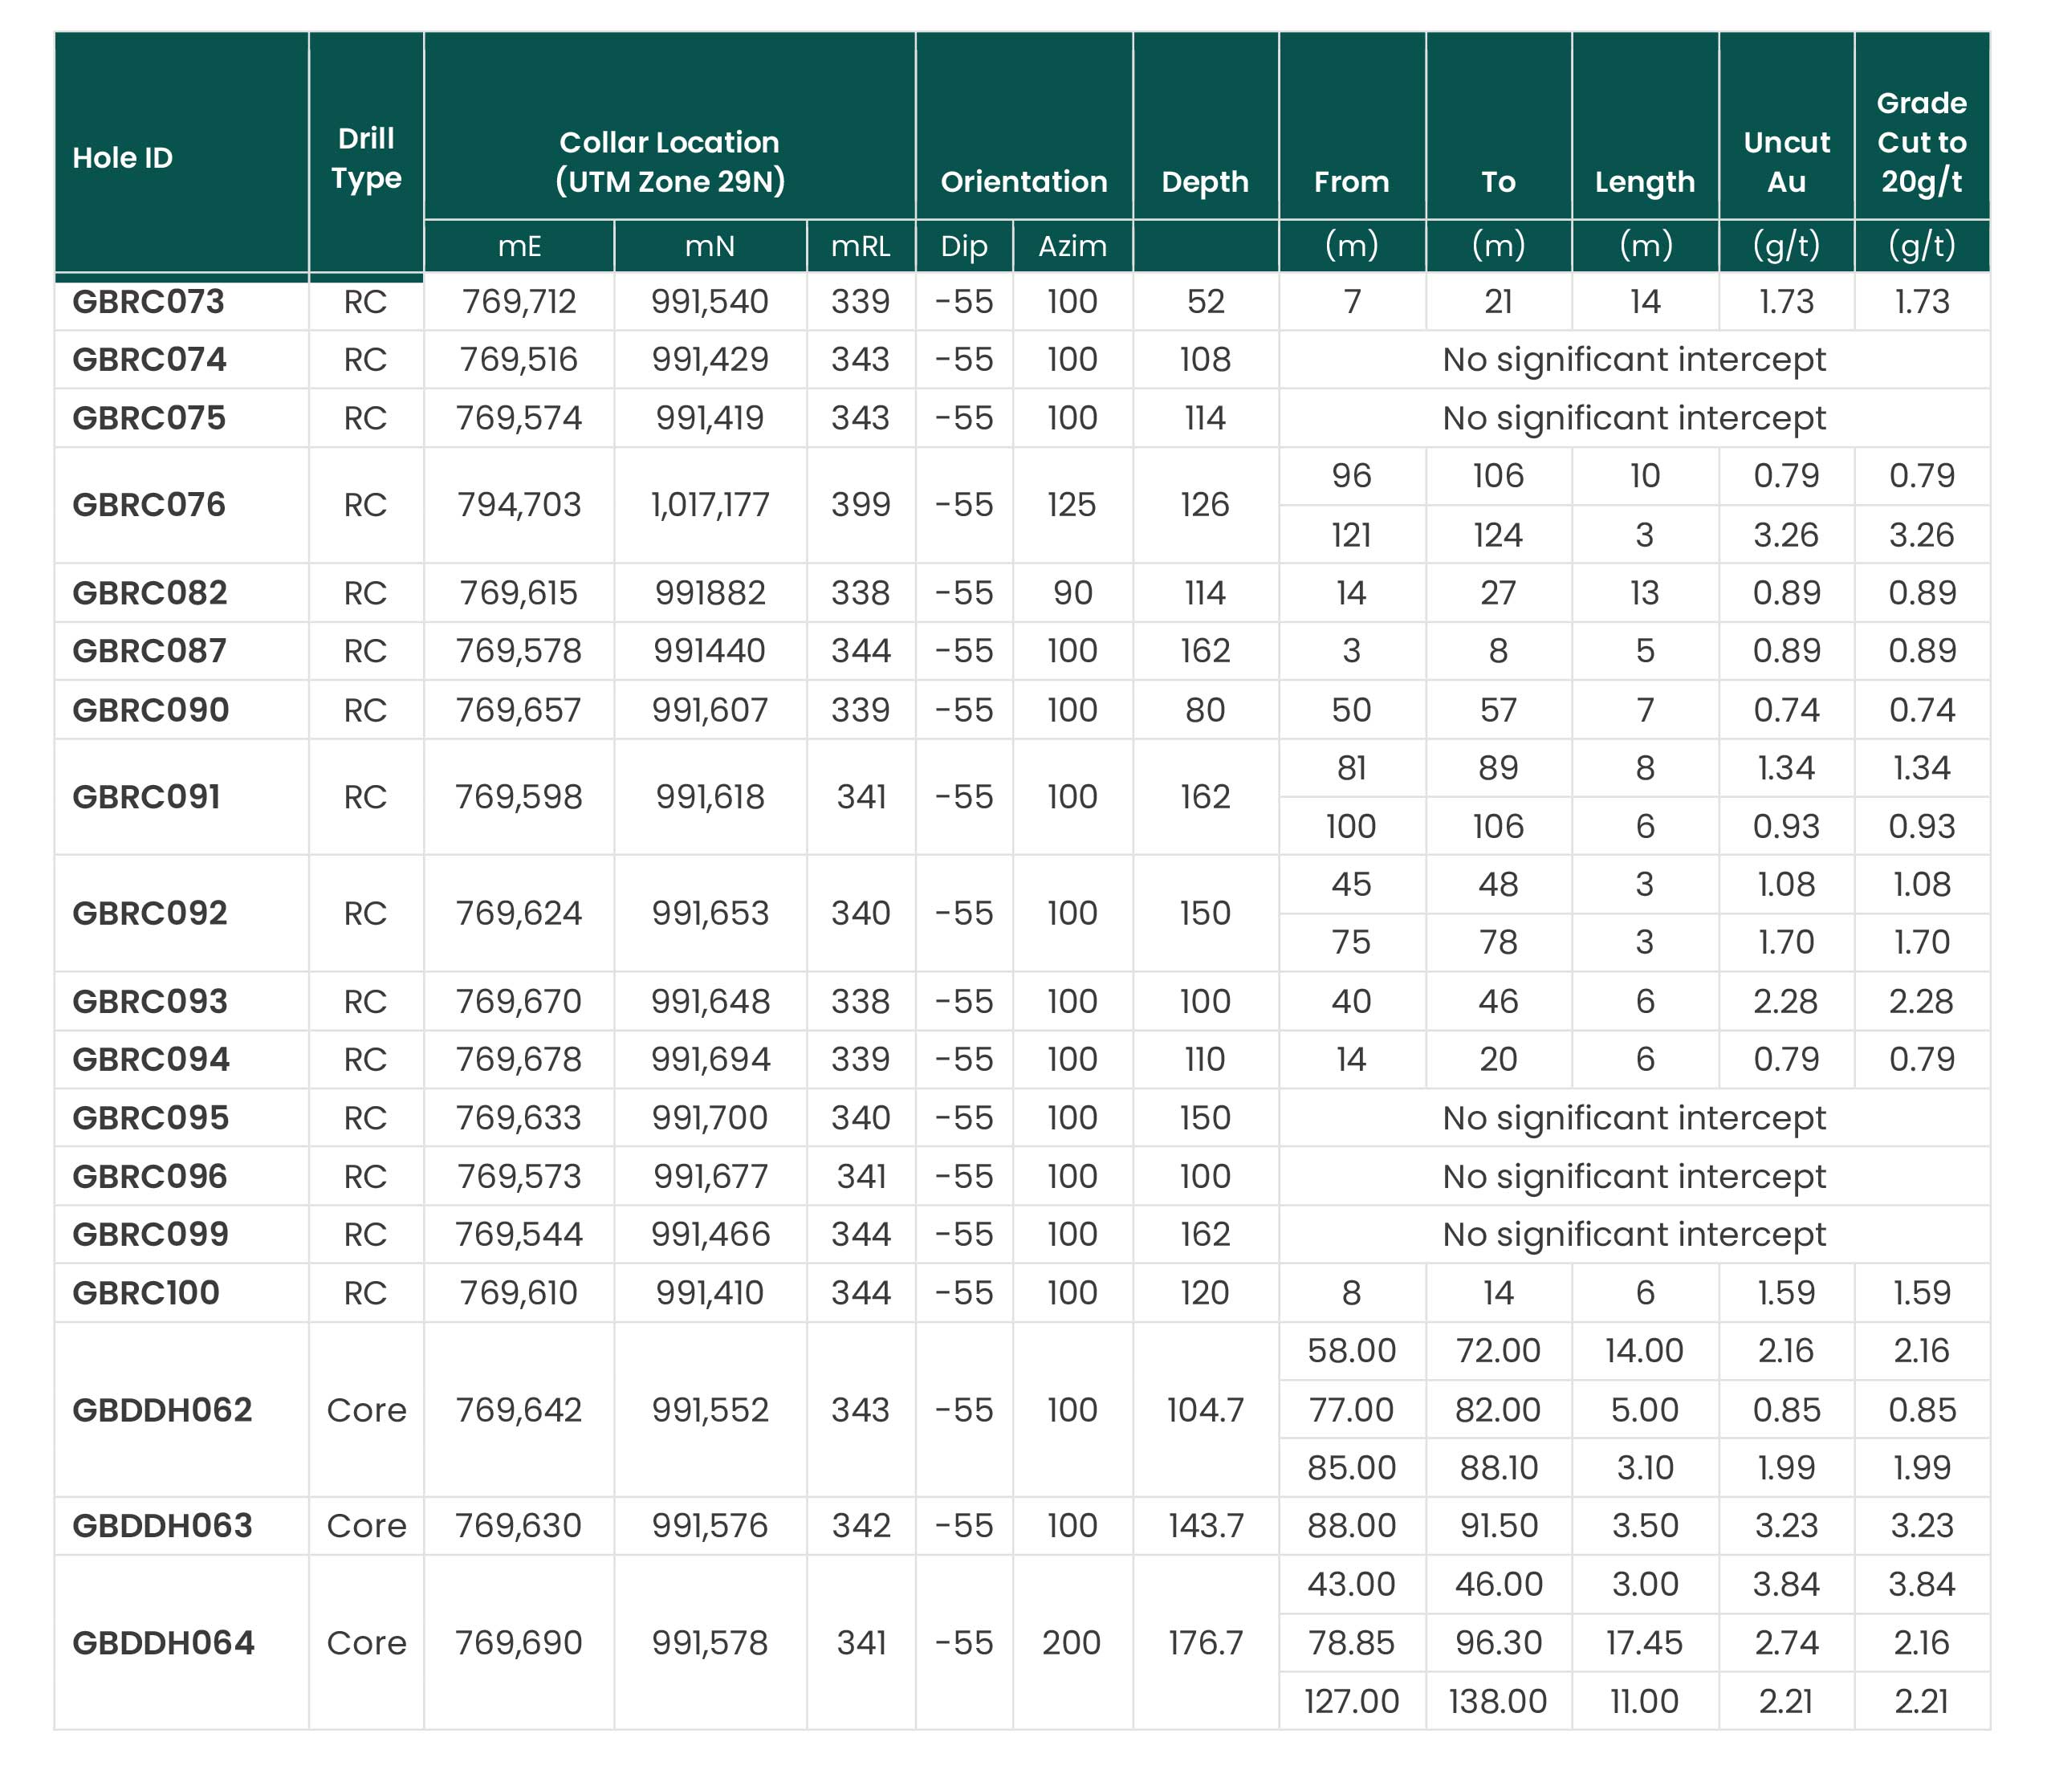Click depth value 104.7
The height and width of the screenshot is (1778, 2047).
pyautogui.click(x=1205, y=1410)
